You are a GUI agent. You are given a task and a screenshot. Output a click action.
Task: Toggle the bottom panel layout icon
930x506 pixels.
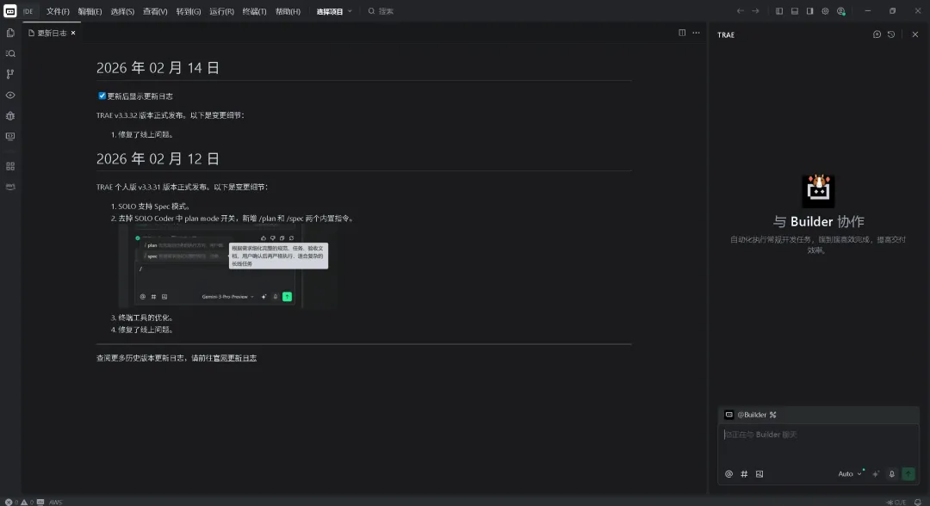click(x=795, y=11)
